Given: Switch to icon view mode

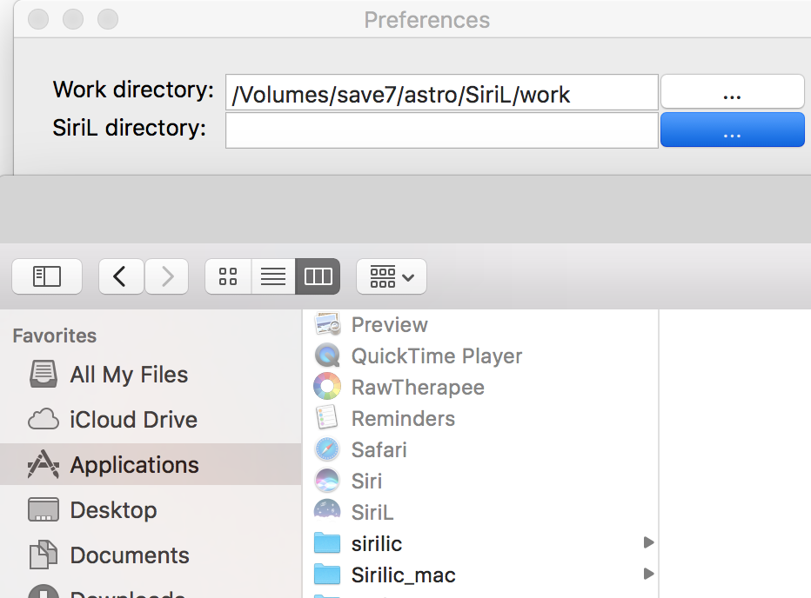Looking at the screenshot, I should pos(228,276).
